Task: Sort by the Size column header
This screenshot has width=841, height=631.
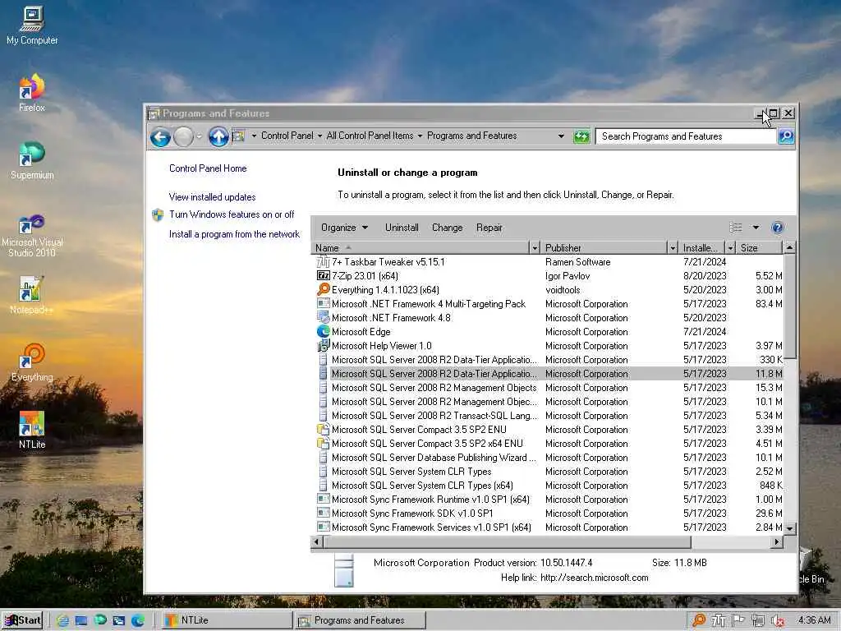Action: (x=759, y=248)
